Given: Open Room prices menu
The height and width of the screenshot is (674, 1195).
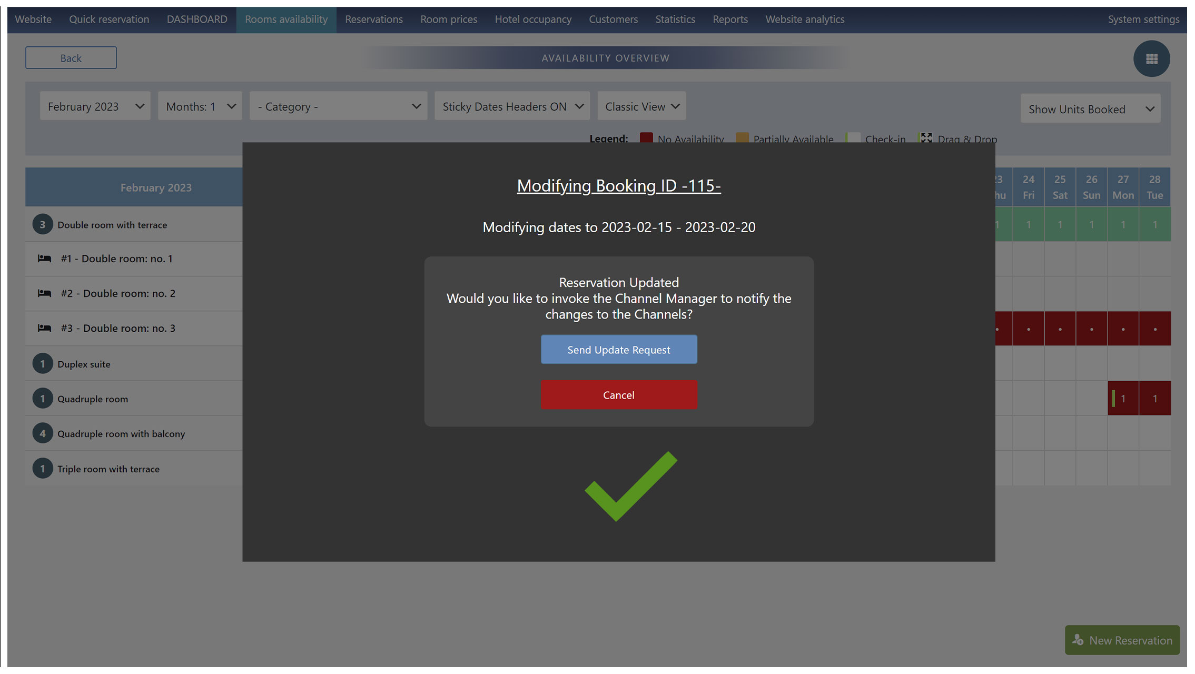Looking at the screenshot, I should (449, 19).
